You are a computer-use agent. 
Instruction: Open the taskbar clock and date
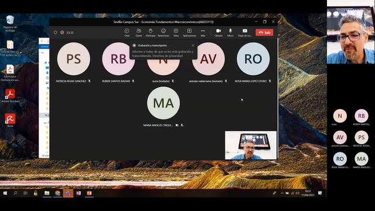(308, 193)
